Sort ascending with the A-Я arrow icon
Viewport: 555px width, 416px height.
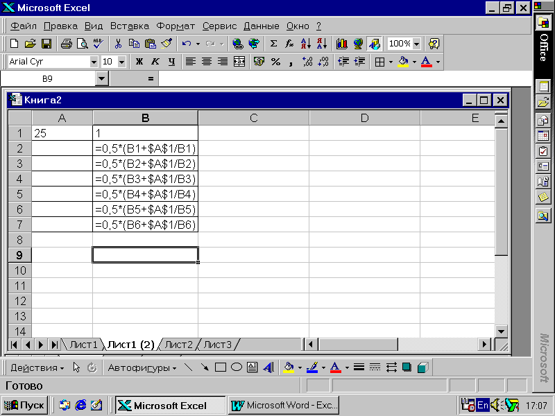point(305,44)
